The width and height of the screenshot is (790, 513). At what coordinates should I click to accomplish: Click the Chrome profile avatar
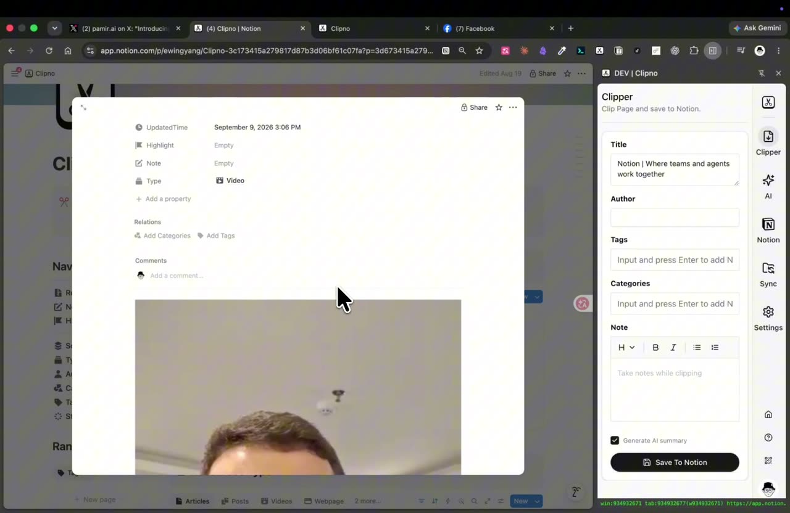click(760, 51)
